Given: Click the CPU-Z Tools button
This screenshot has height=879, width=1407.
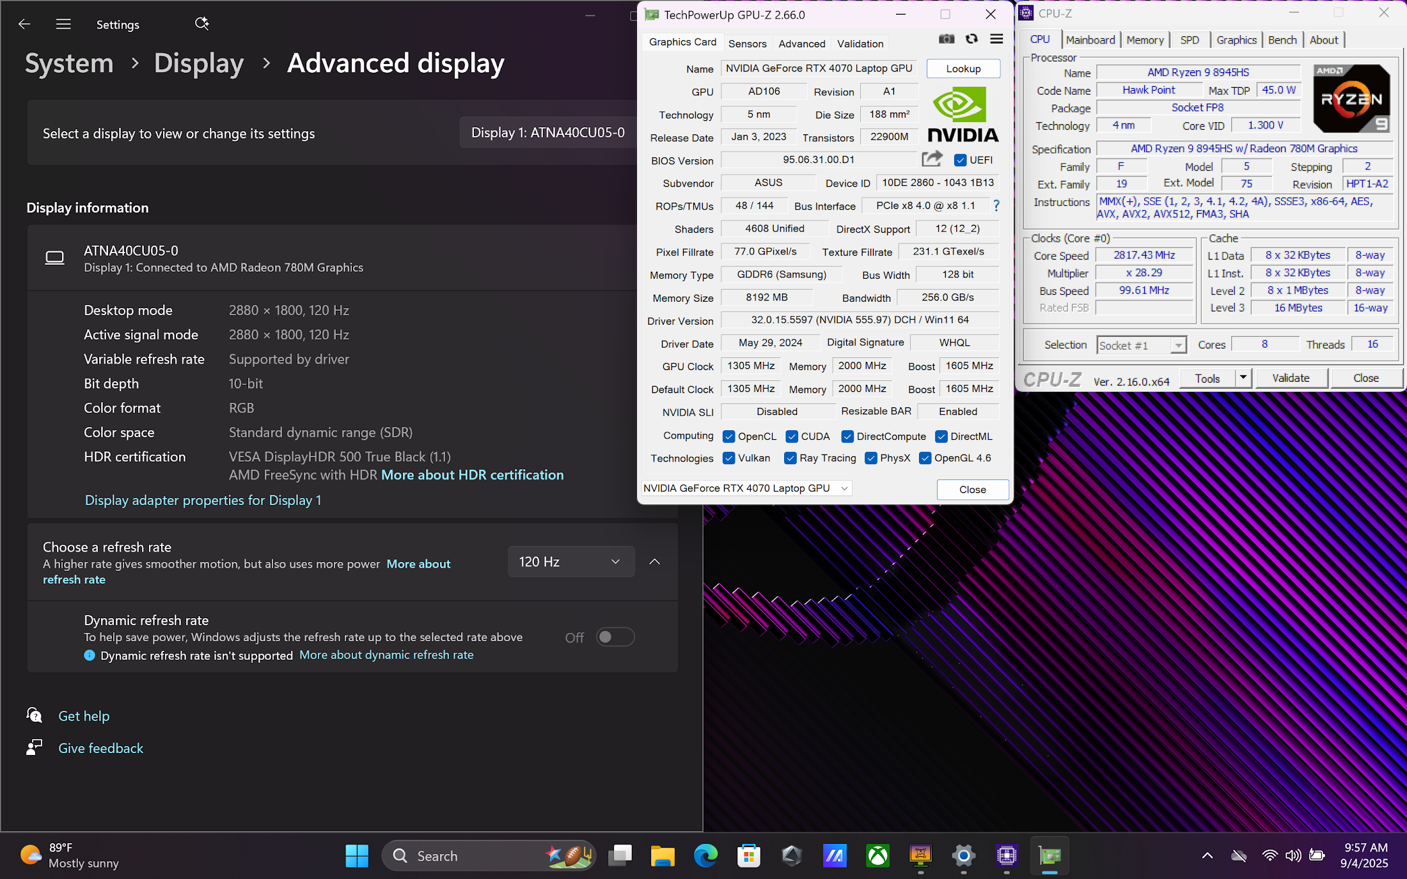Looking at the screenshot, I should [x=1207, y=378].
